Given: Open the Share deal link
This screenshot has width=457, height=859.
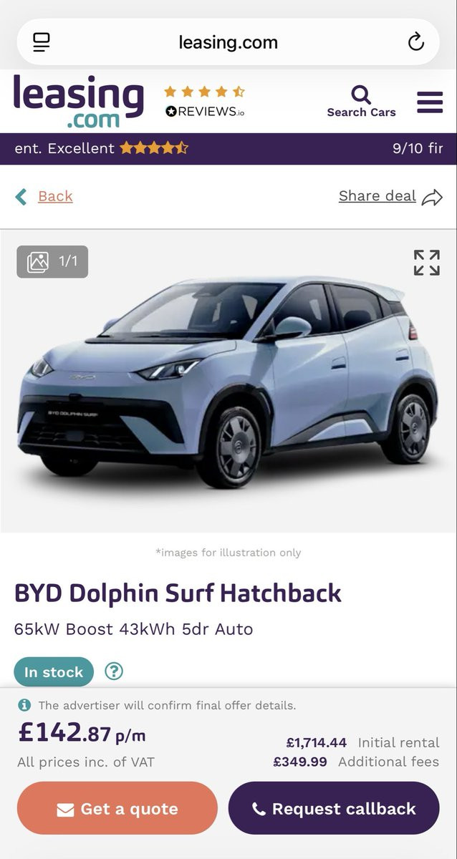Looking at the screenshot, I should 377,196.
